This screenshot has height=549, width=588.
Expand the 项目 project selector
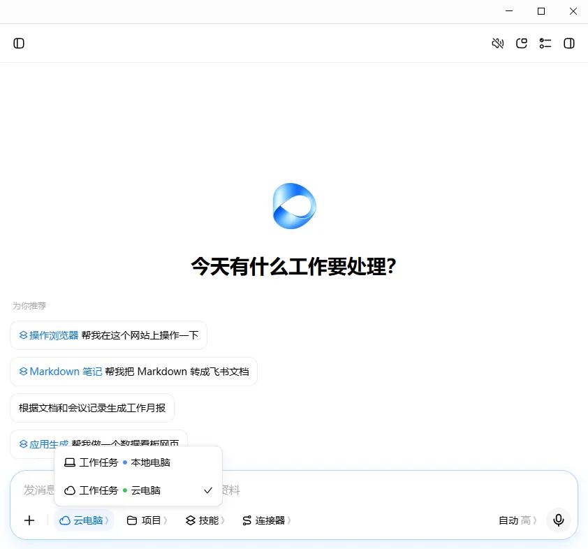pos(147,520)
